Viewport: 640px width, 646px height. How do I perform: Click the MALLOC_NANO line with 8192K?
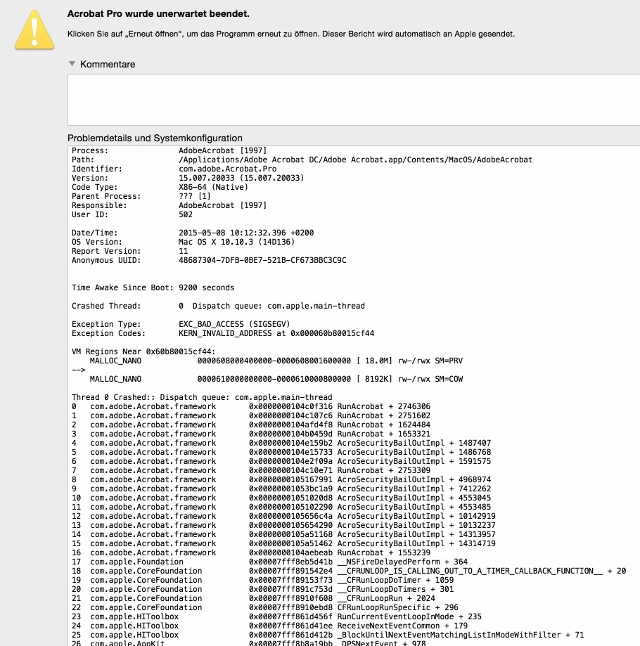click(x=276, y=379)
